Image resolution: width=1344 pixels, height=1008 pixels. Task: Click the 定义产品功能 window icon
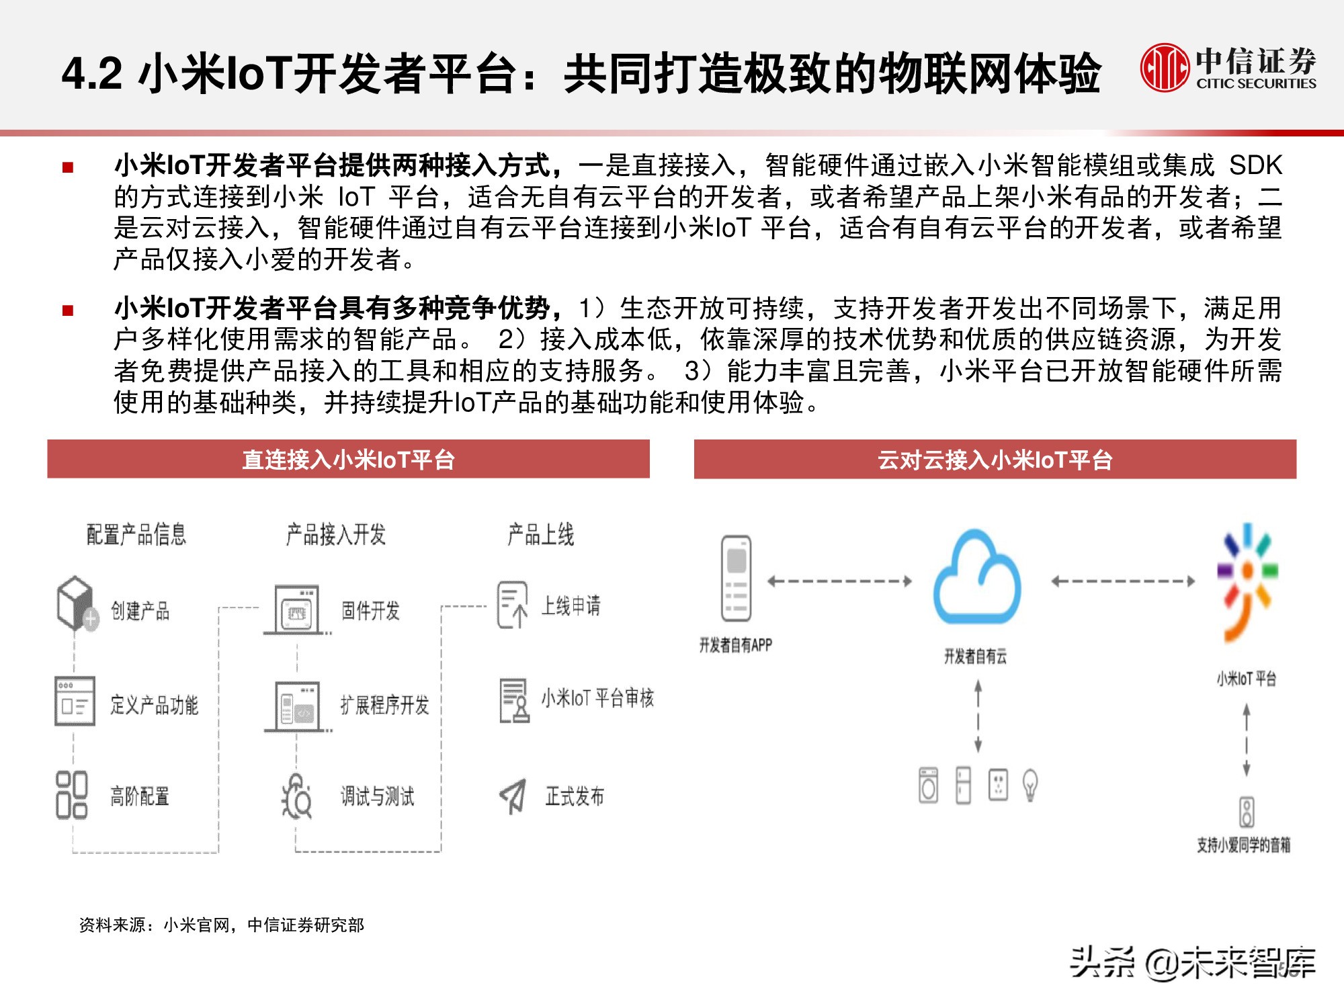pos(75,701)
